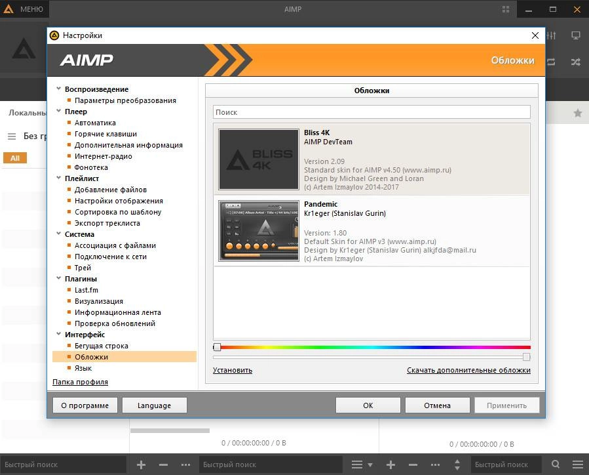
Task: Open Визуализация plugin settings
Action: 99,301
